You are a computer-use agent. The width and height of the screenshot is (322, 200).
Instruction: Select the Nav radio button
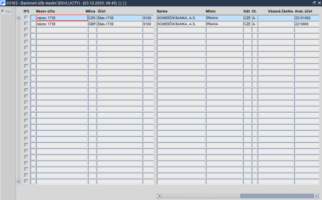click(x=3, y=11)
